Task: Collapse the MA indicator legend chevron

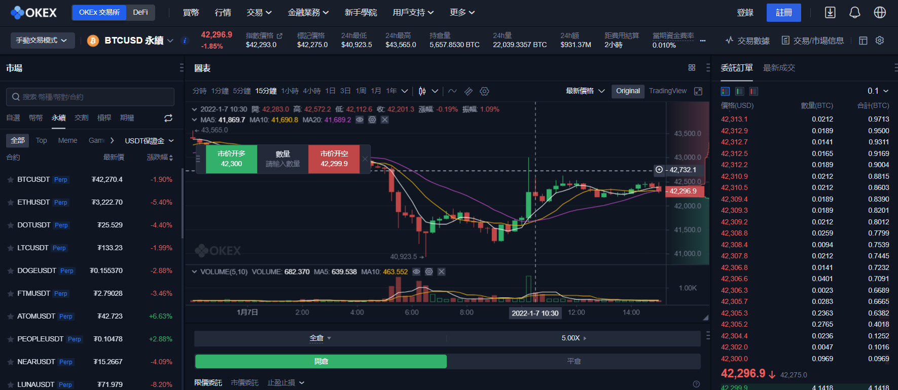Action: tap(194, 120)
